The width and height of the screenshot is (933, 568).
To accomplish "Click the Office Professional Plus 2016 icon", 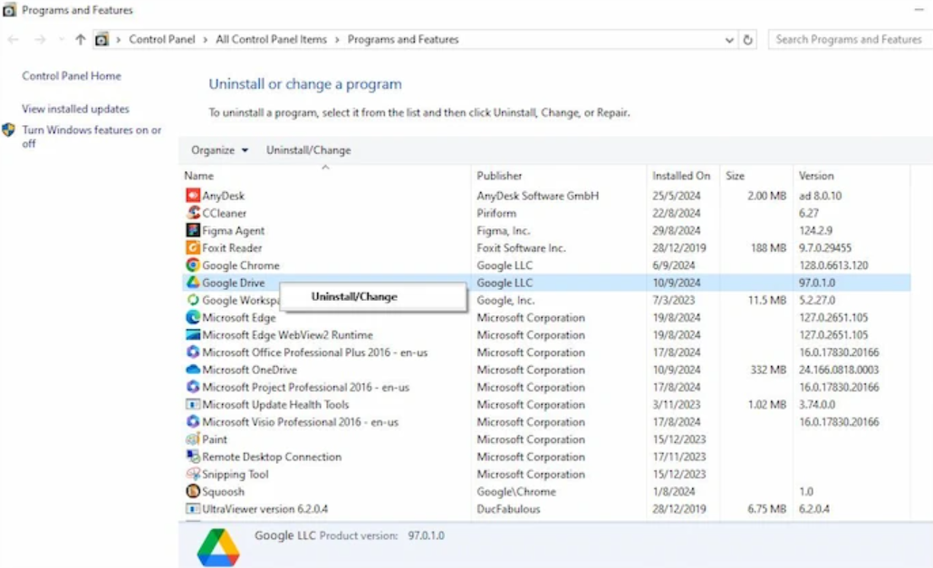I will pos(193,352).
